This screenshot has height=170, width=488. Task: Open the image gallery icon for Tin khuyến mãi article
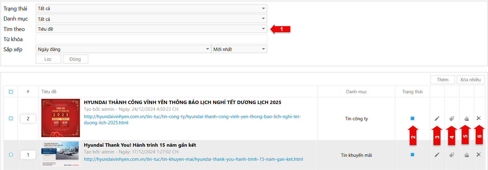tap(466, 155)
